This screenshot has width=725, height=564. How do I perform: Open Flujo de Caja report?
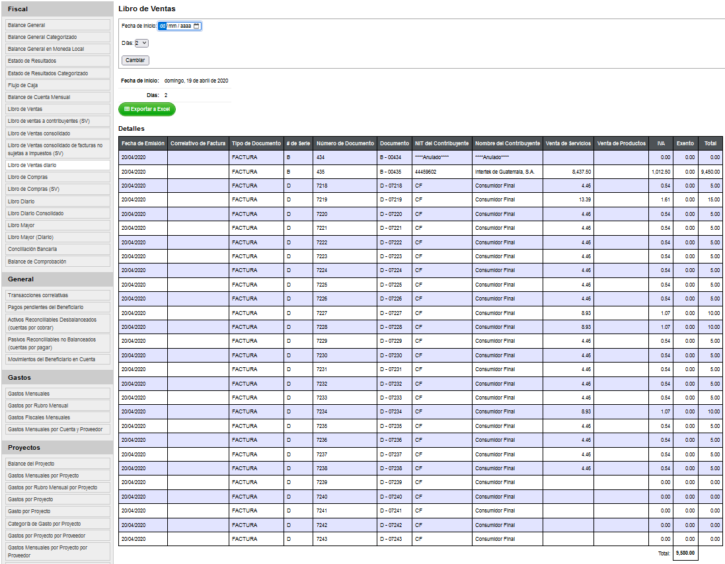click(57, 85)
